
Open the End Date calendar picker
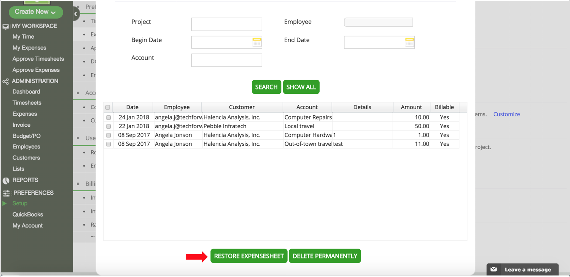(x=409, y=42)
